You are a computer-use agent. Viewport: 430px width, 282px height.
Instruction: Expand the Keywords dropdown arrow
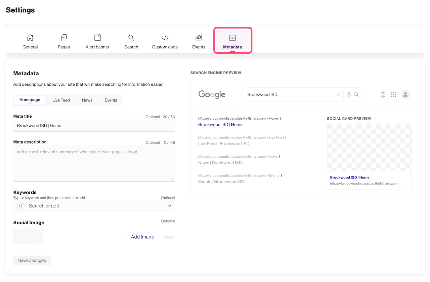click(x=170, y=206)
